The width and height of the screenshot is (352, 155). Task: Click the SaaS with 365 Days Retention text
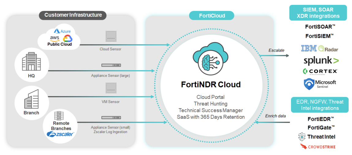(x=210, y=117)
